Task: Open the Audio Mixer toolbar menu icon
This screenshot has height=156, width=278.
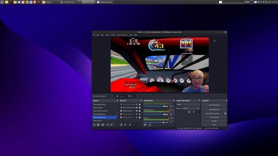Action: [x=150, y=125]
